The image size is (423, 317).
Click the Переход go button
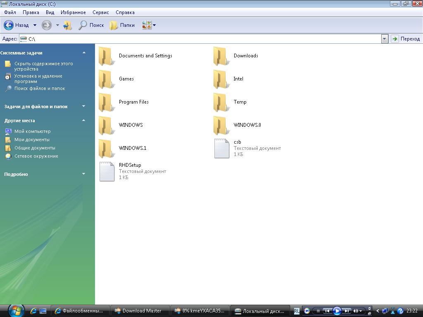tap(406, 39)
